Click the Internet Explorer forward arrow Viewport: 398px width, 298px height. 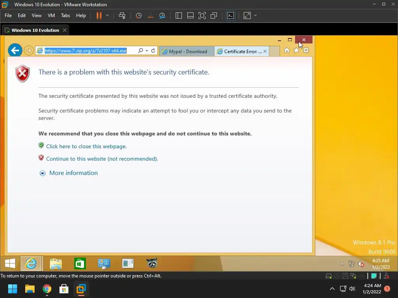pos(29,50)
